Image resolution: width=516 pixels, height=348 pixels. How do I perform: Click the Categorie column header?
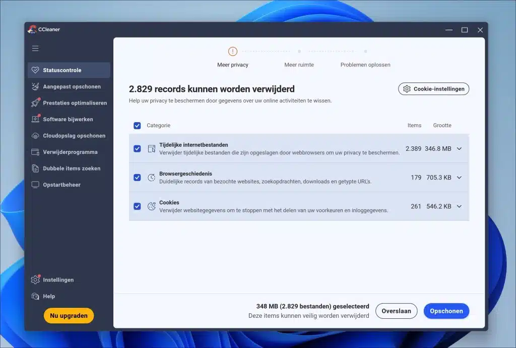pyautogui.click(x=159, y=125)
